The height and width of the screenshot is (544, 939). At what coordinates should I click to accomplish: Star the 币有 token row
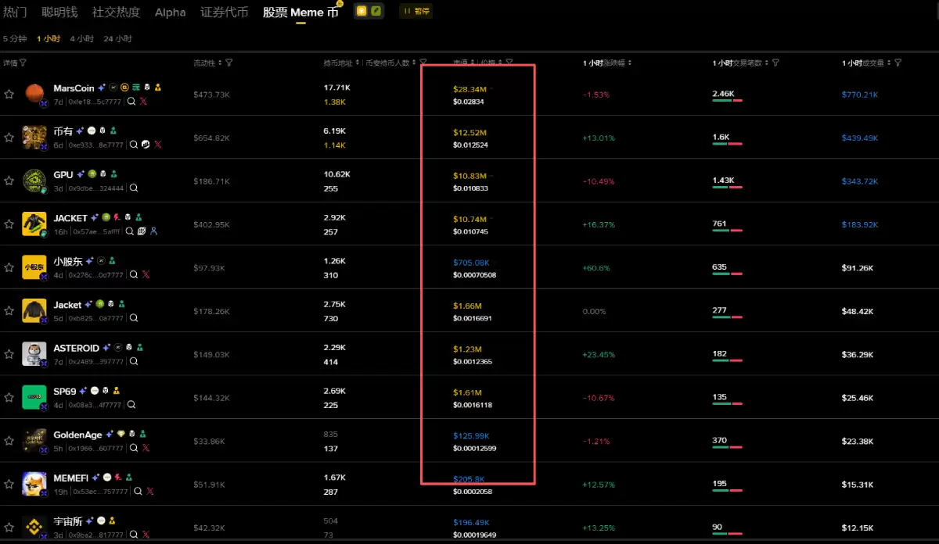pyautogui.click(x=9, y=138)
